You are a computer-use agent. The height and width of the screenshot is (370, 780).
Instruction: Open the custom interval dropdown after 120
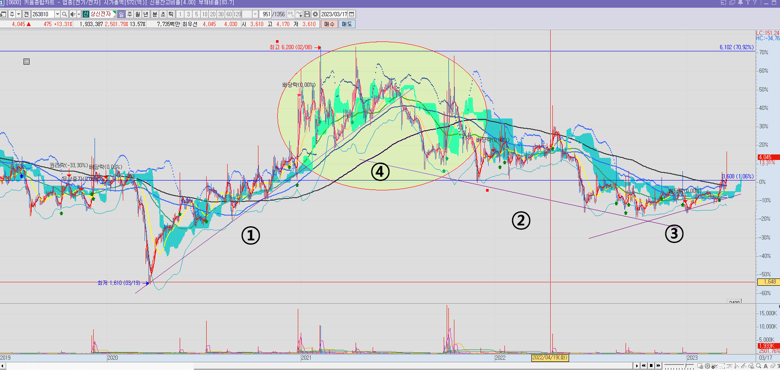coord(255,14)
